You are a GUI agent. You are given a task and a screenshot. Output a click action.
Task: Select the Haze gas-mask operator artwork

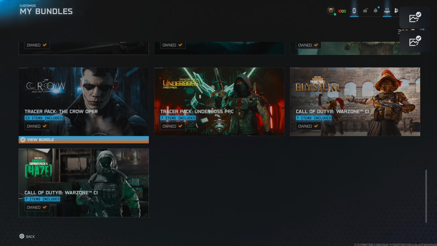pyautogui.click(x=109, y=183)
